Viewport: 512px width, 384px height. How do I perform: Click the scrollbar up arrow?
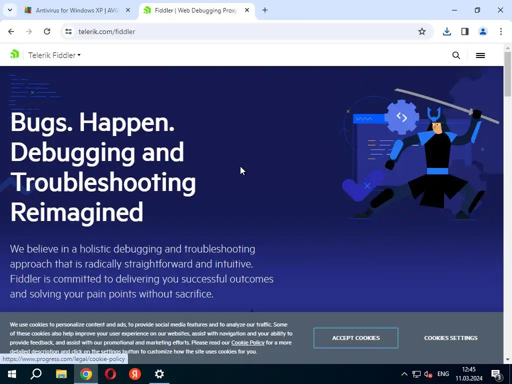(507, 48)
